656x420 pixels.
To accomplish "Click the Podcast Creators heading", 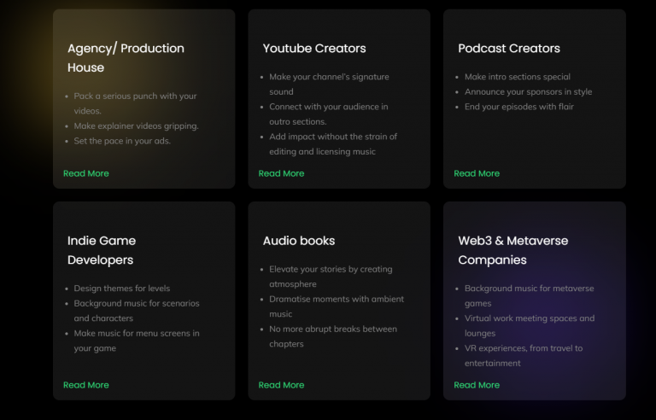I will 509,48.
